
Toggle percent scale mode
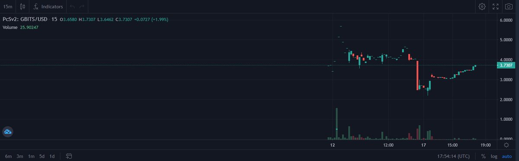(483, 156)
